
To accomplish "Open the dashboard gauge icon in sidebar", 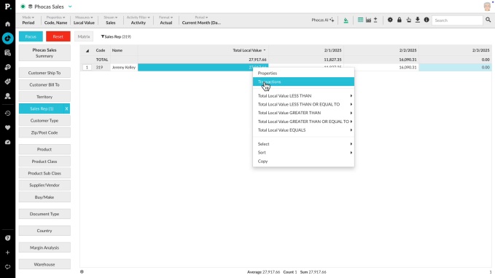I will click(x=7, y=142).
